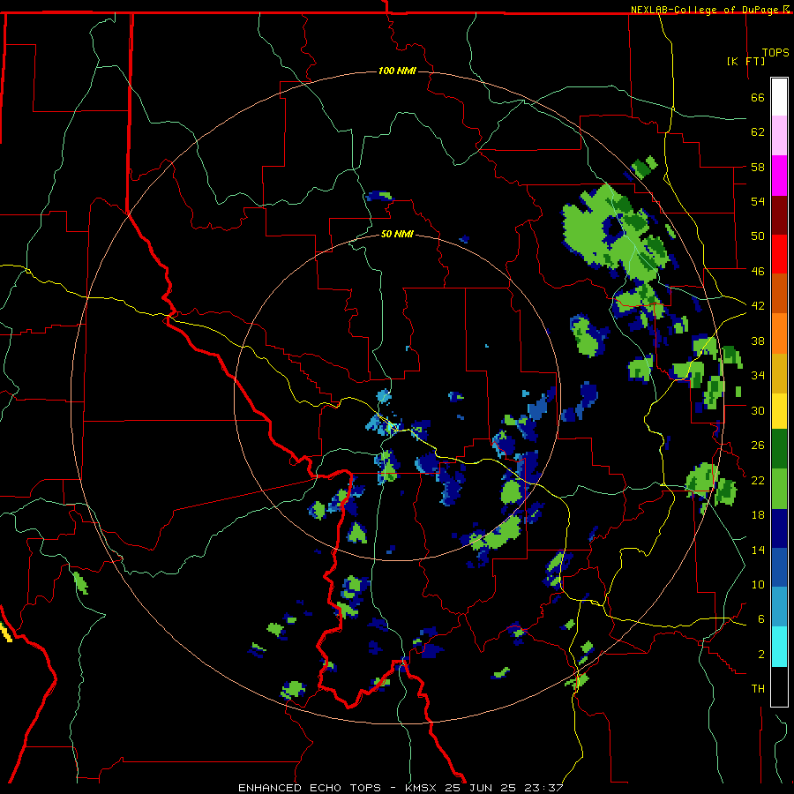794x794 pixels.
Task: Click the [K FT] units label
Action: pyautogui.click(x=745, y=61)
